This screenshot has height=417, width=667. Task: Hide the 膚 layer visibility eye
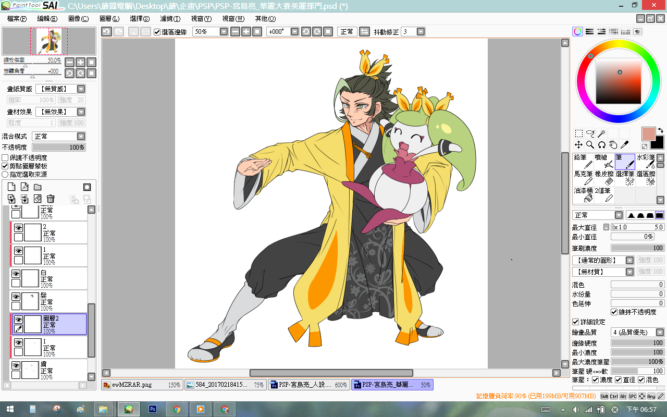(x=16, y=365)
